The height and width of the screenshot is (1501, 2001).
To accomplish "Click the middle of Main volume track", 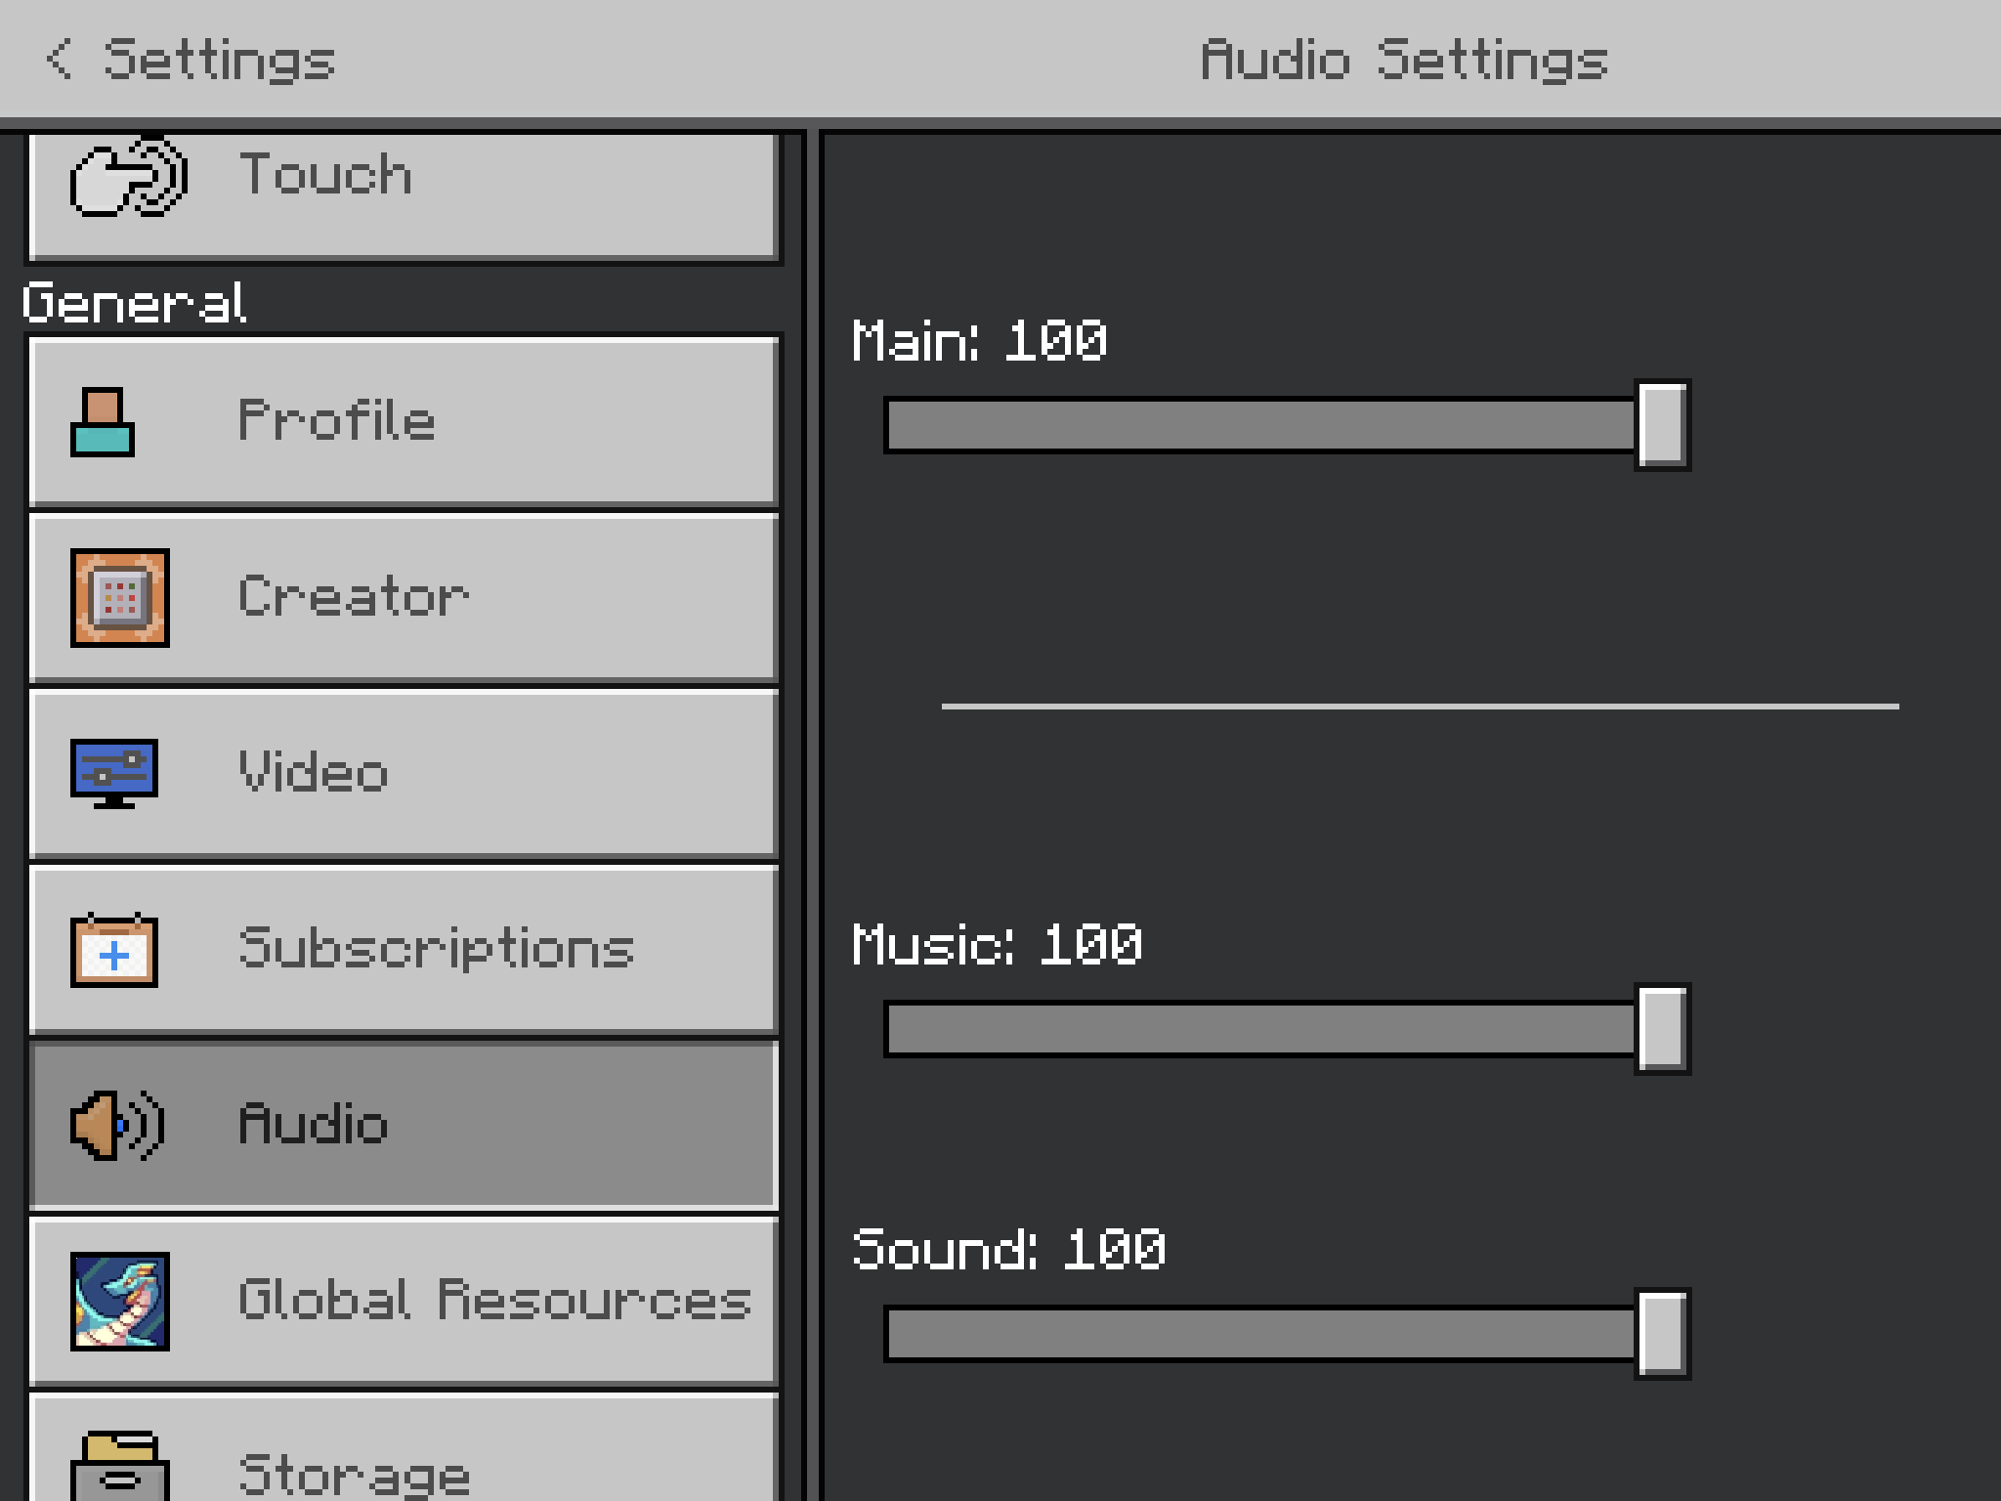I will (x=1260, y=425).
